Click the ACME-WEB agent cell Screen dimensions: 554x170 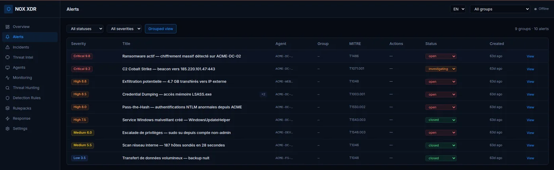click(x=284, y=82)
